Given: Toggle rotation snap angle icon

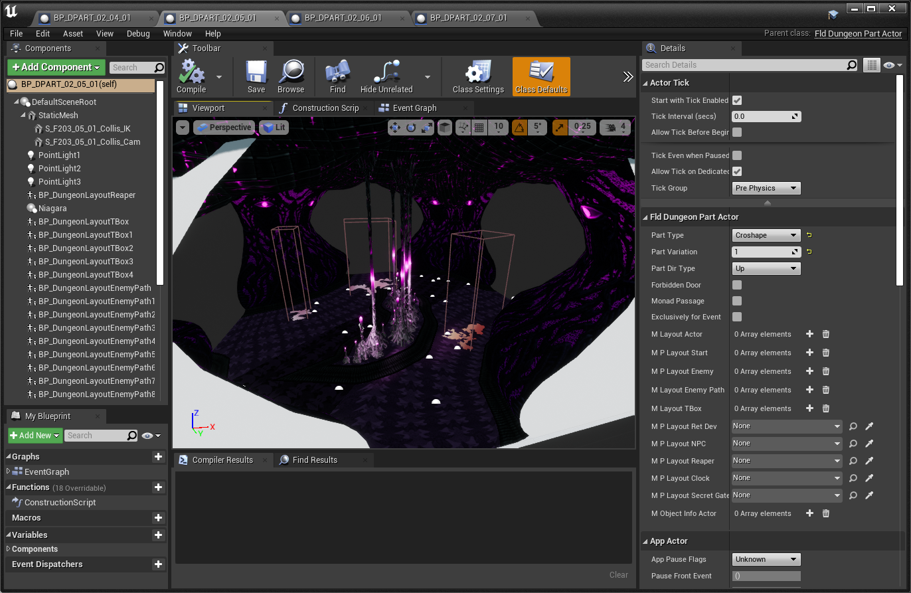Looking at the screenshot, I should (519, 127).
